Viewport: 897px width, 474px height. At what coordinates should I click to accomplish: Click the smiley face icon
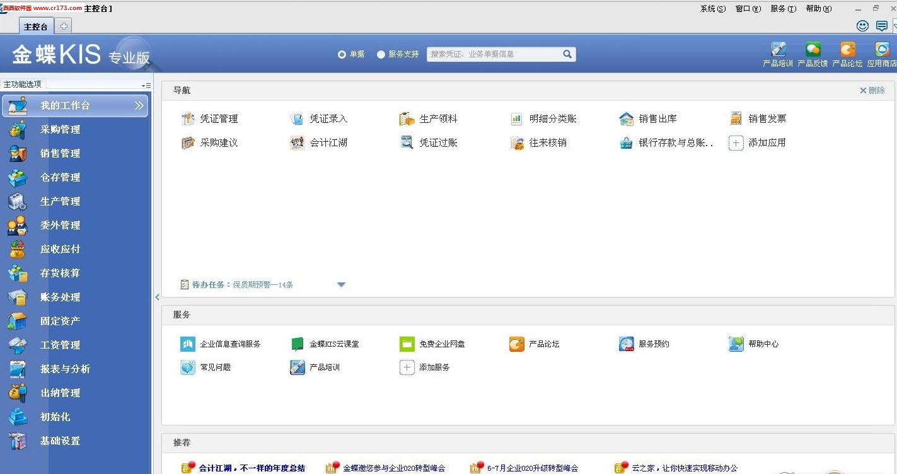pos(862,26)
